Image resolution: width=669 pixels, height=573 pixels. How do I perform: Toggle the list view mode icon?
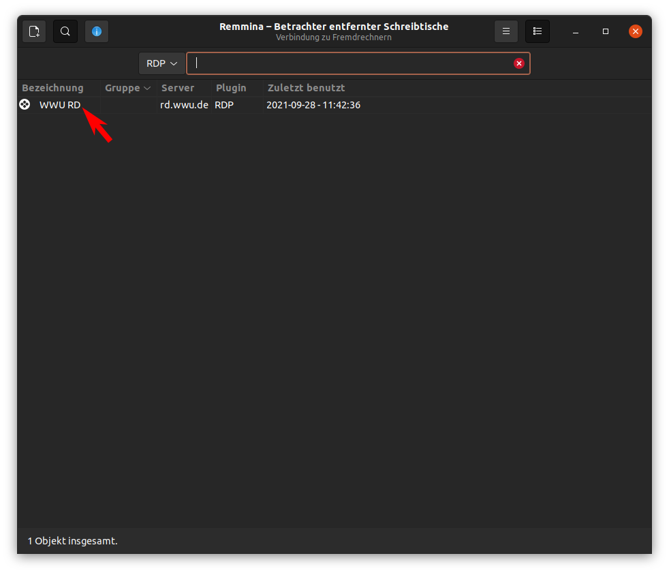point(538,31)
